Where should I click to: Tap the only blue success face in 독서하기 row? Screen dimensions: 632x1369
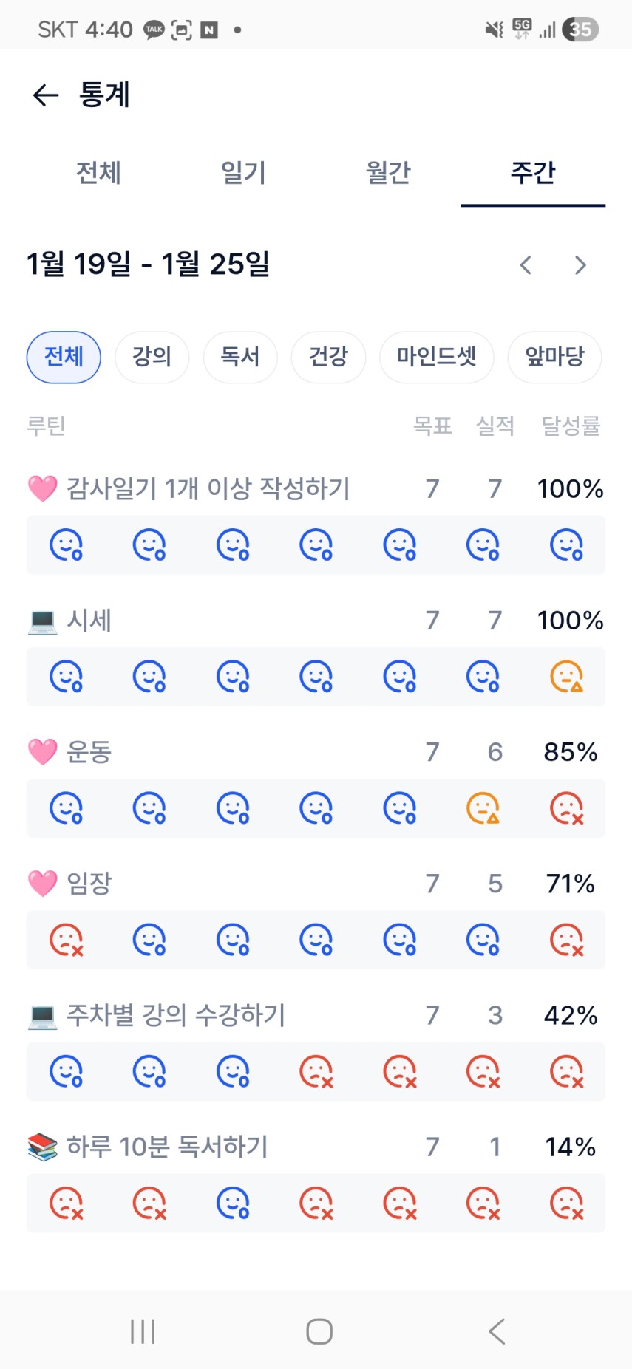(233, 1204)
